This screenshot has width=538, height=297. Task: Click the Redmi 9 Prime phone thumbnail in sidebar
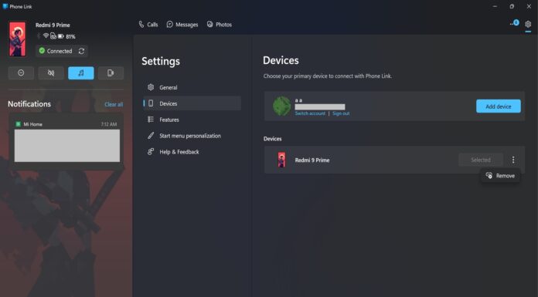[x=18, y=39]
